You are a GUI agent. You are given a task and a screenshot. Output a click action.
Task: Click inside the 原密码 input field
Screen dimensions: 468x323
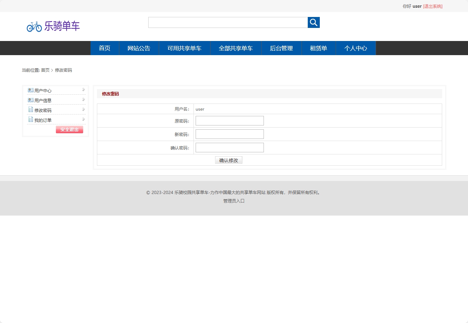229,121
